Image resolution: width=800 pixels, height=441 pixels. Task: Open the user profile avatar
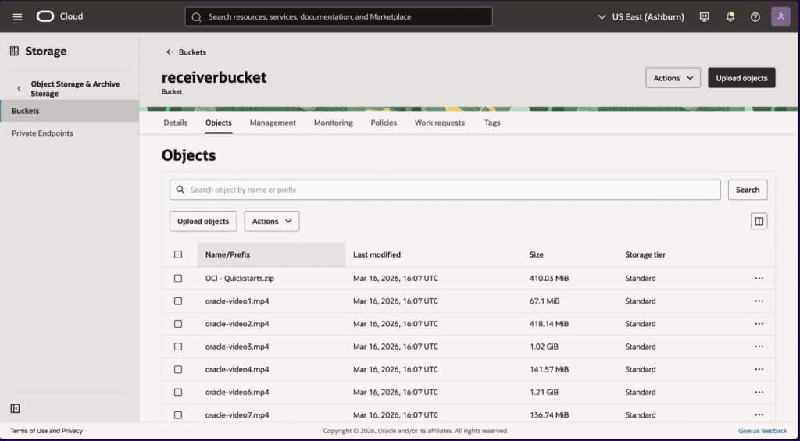780,16
